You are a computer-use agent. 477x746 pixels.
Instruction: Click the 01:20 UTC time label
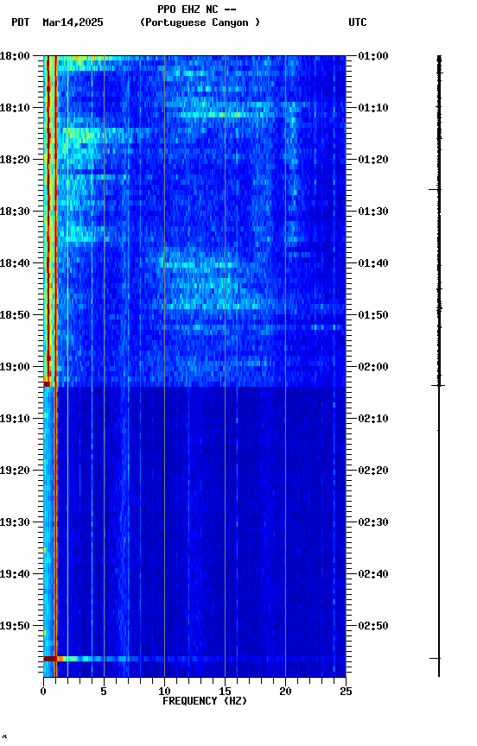tap(373, 160)
